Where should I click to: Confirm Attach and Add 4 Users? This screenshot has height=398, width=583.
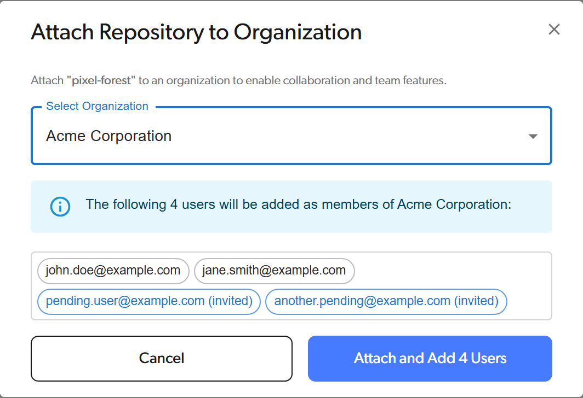(430, 358)
